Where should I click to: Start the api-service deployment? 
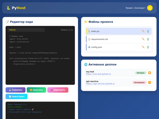(x=150, y=83)
